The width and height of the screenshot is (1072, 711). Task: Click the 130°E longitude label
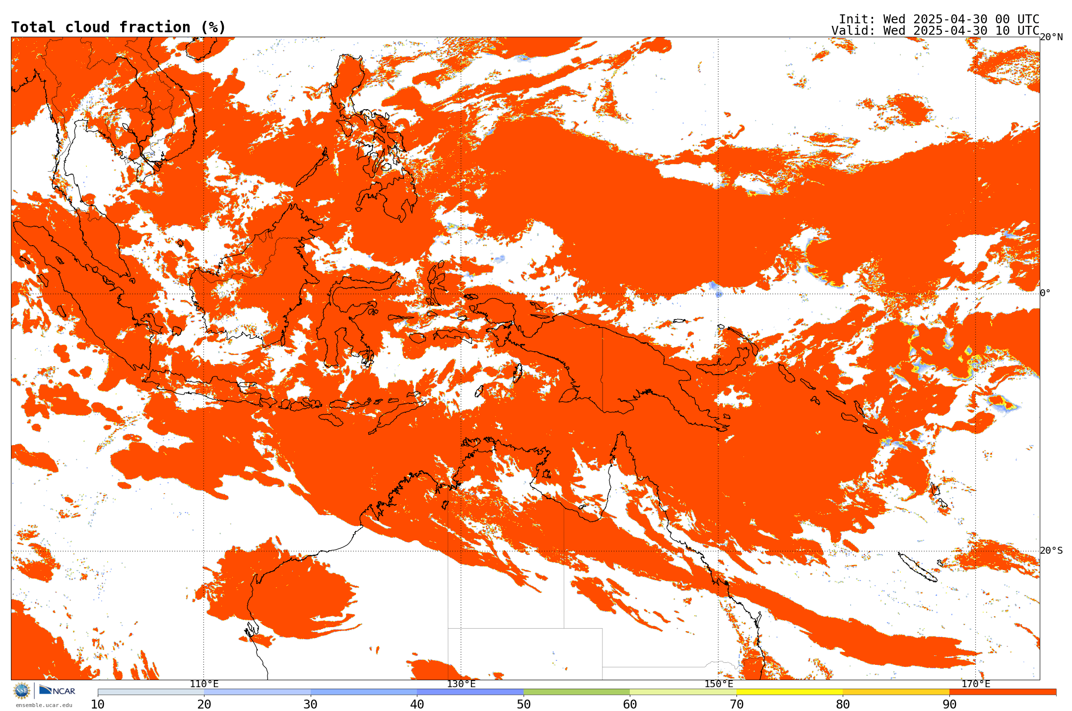(x=461, y=684)
